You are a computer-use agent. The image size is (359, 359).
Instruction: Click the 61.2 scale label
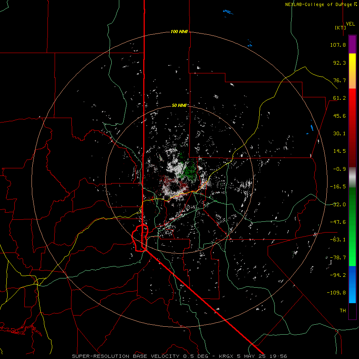[x=339, y=98]
